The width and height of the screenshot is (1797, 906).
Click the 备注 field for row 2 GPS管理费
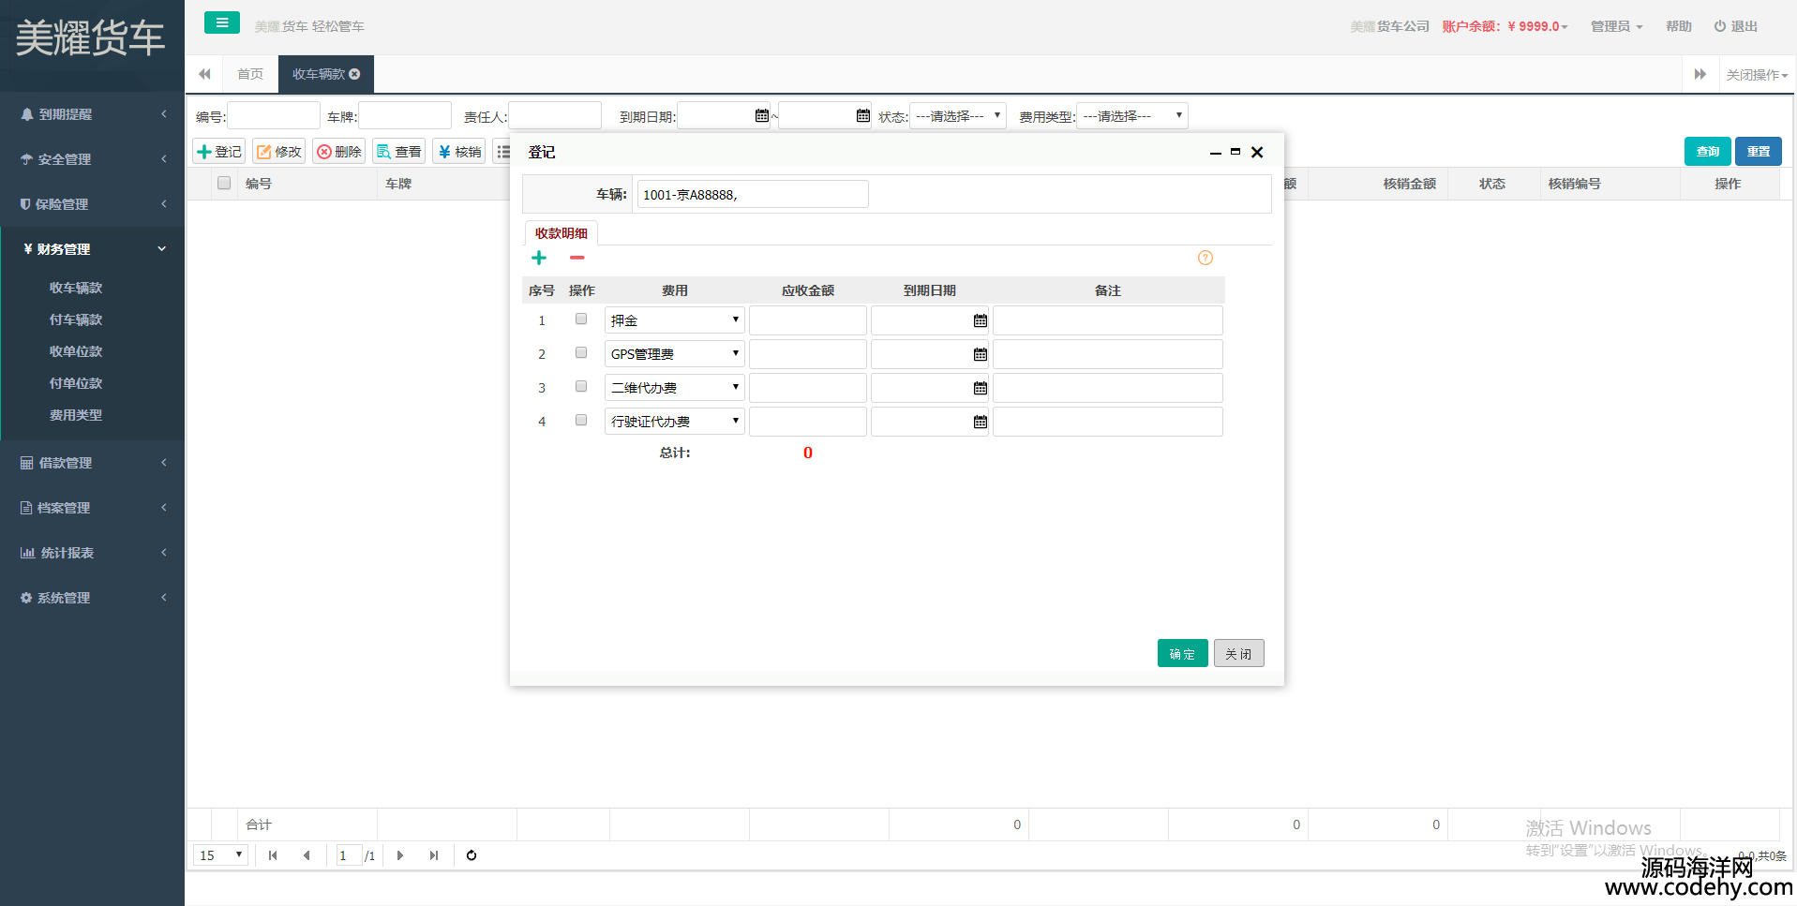pyautogui.click(x=1108, y=354)
